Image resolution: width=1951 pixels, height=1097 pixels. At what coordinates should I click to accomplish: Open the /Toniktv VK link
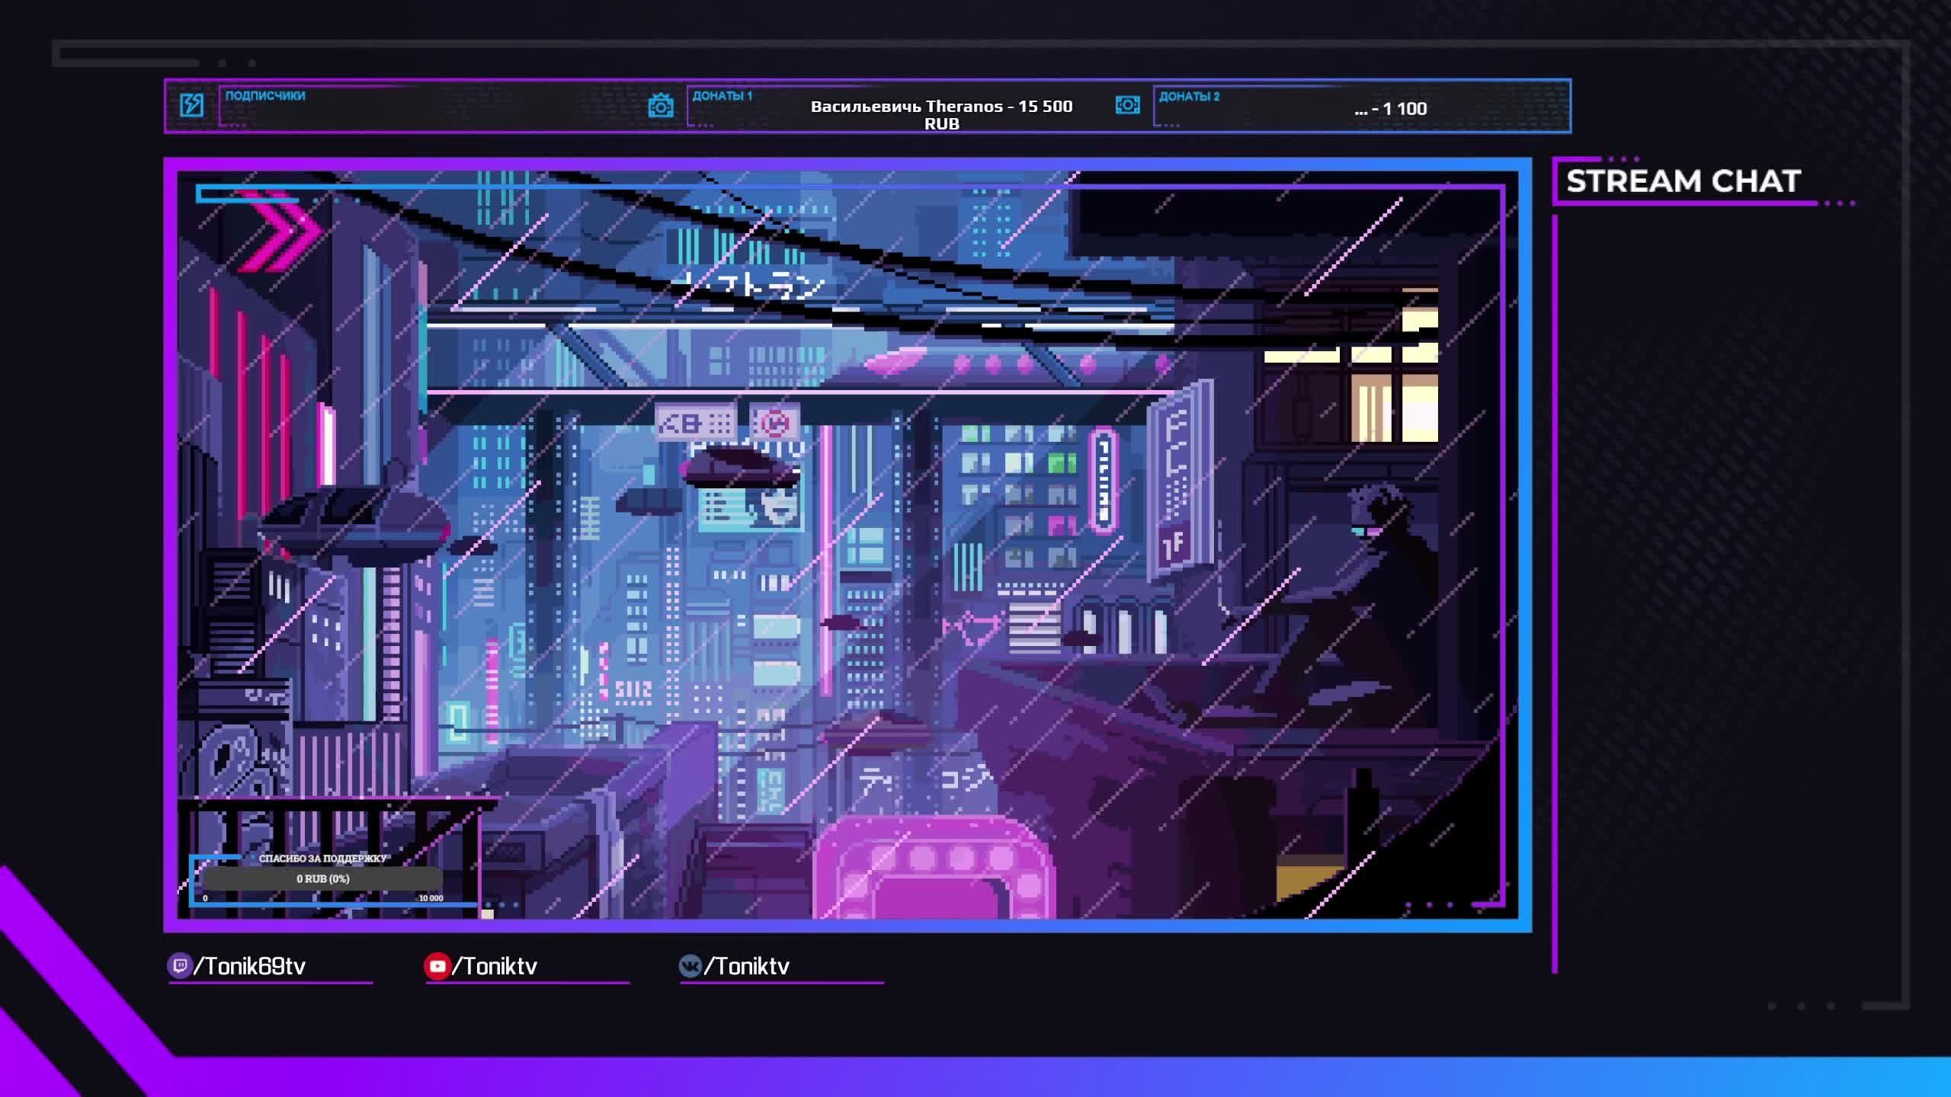click(x=747, y=966)
